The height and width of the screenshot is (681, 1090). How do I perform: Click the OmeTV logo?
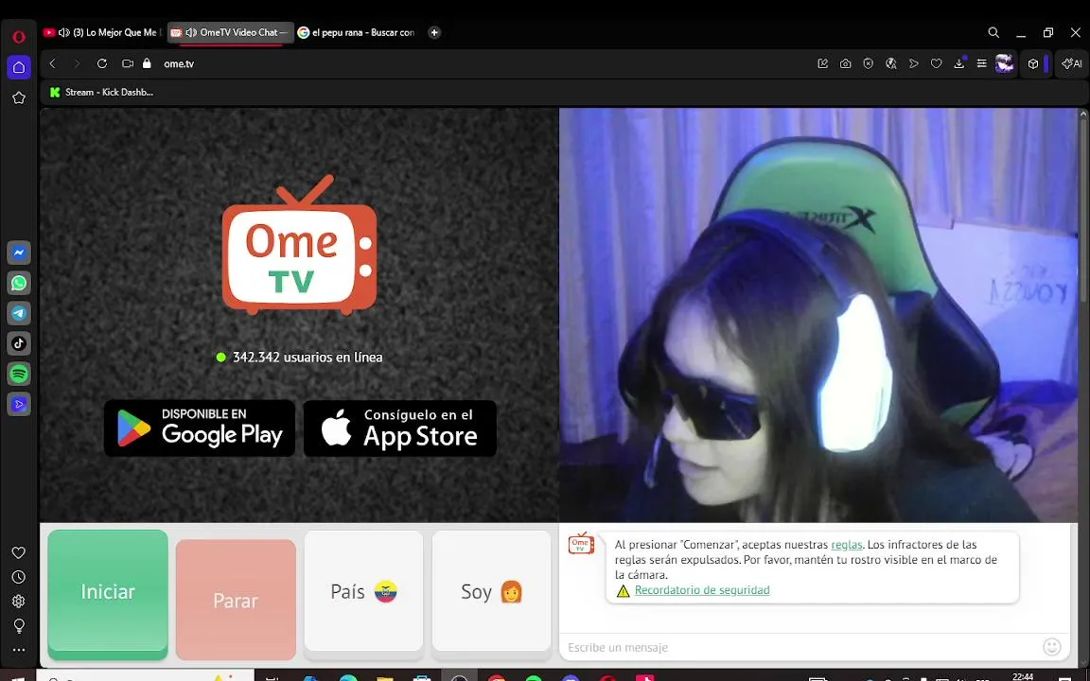tap(300, 245)
